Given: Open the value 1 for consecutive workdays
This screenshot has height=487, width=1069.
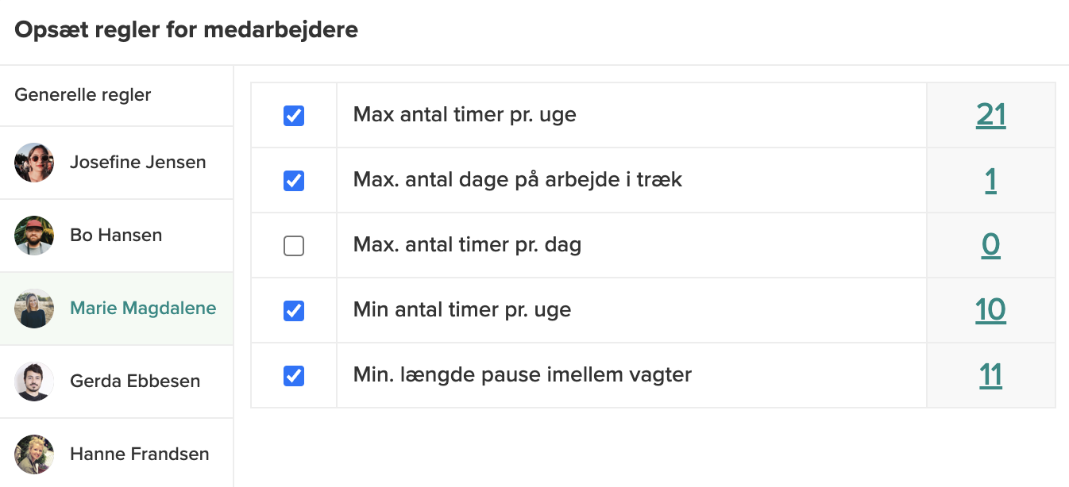Looking at the screenshot, I should click(x=990, y=179).
